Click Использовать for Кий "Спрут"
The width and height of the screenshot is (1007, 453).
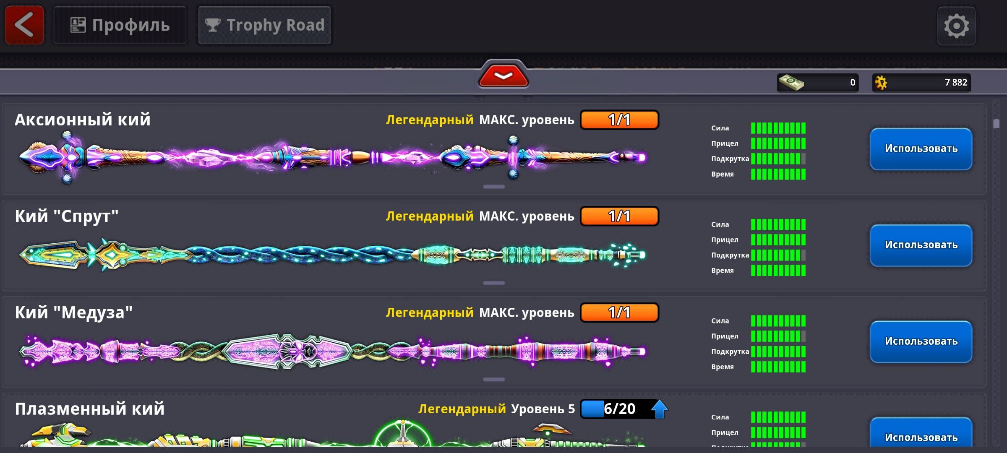click(x=921, y=245)
